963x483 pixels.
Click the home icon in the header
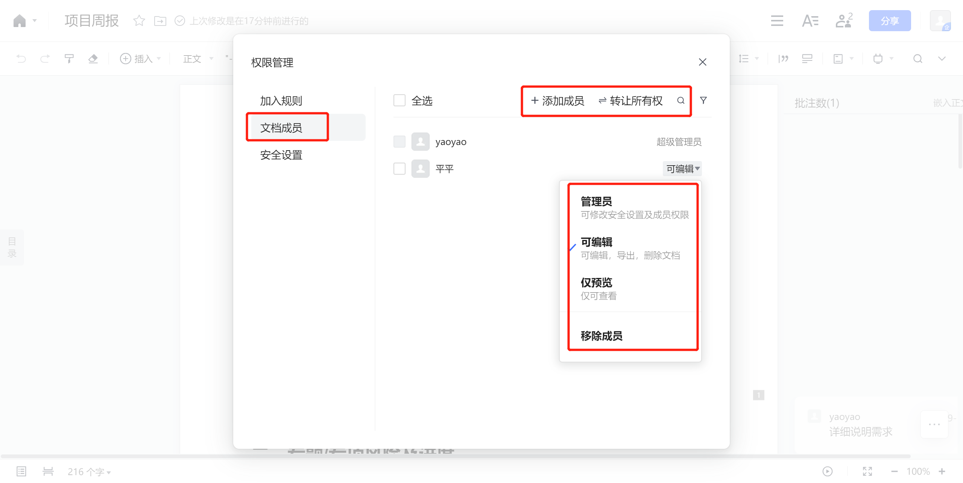coord(20,21)
